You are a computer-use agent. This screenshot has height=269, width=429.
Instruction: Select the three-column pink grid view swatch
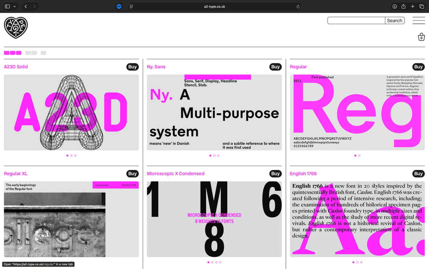point(13,53)
